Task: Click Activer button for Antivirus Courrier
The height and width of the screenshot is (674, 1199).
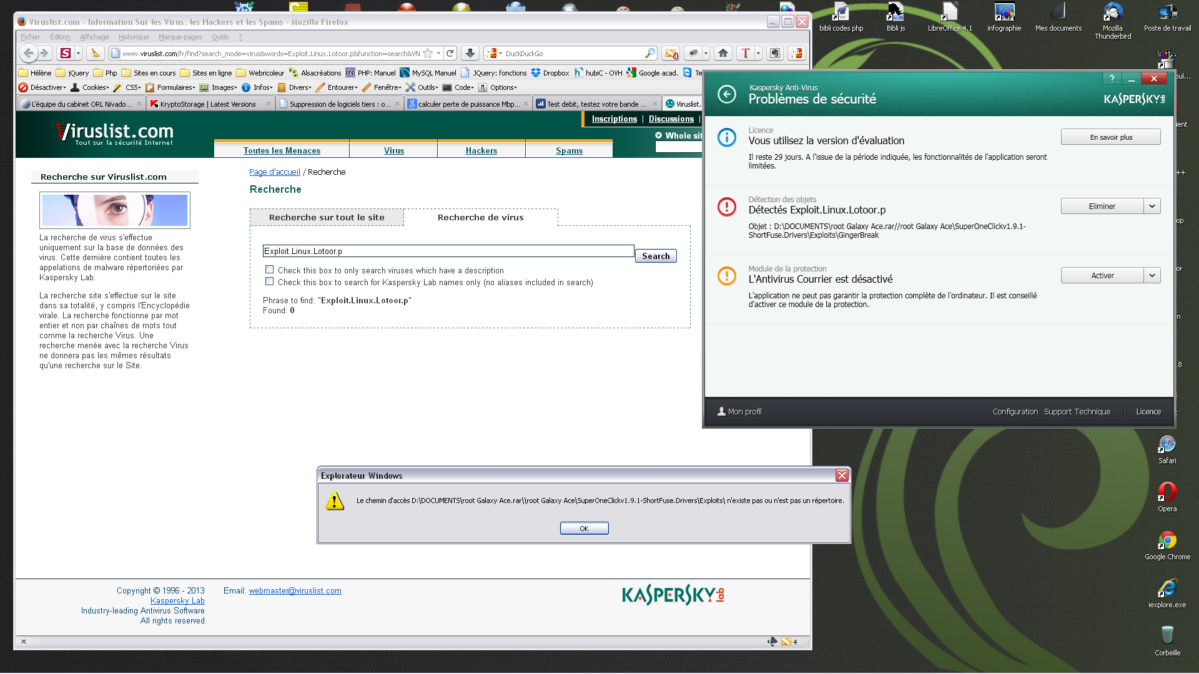Action: (x=1102, y=276)
